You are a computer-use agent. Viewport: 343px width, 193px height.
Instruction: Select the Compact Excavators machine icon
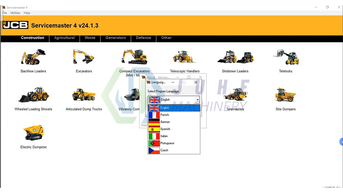(x=134, y=56)
